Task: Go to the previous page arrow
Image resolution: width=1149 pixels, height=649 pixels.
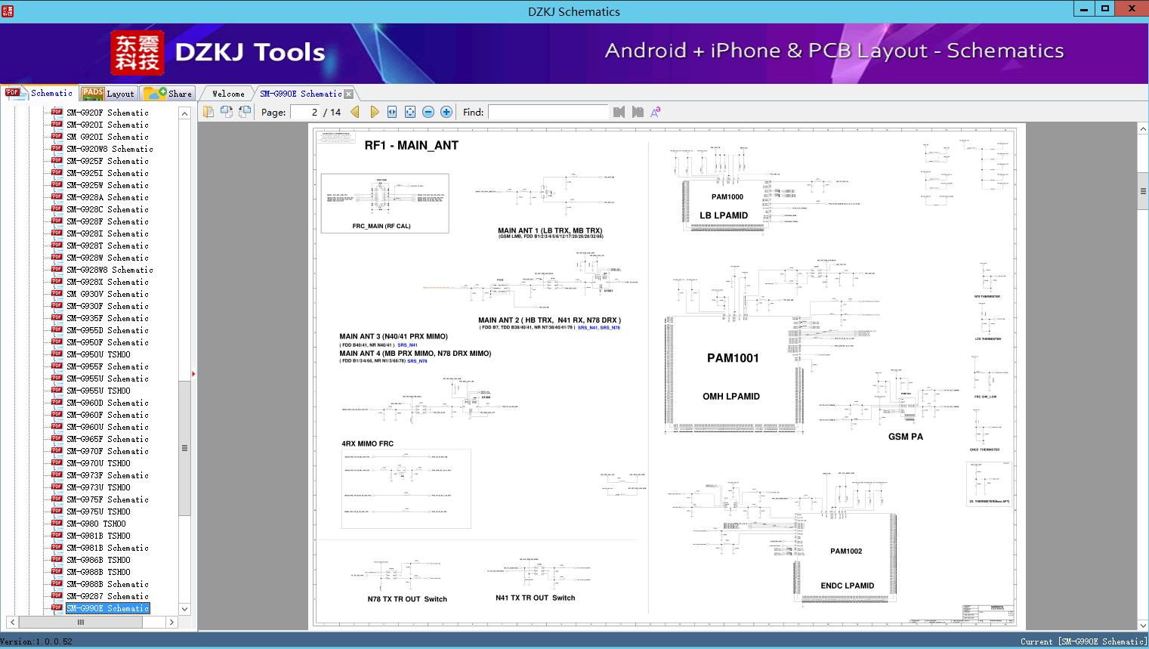Action: click(x=355, y=112)
